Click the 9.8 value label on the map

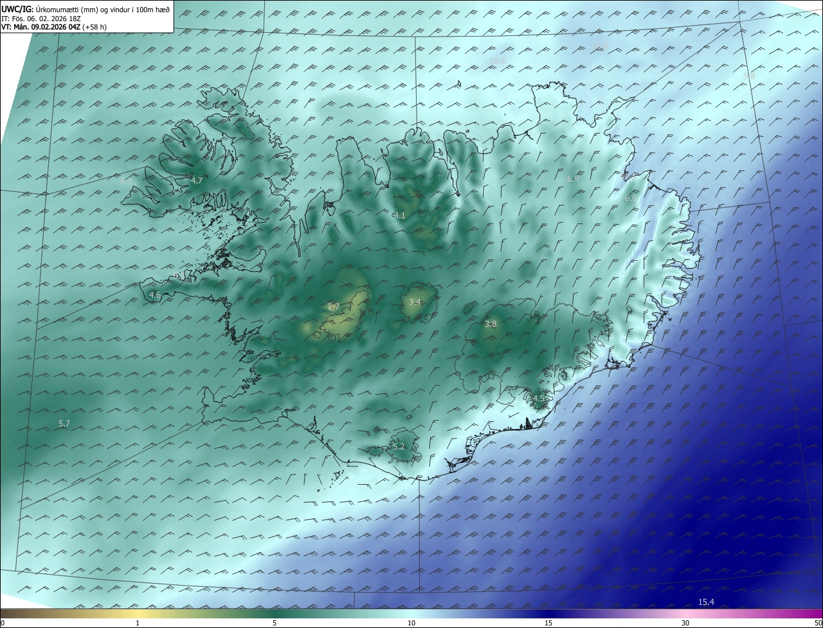[749, 76]
